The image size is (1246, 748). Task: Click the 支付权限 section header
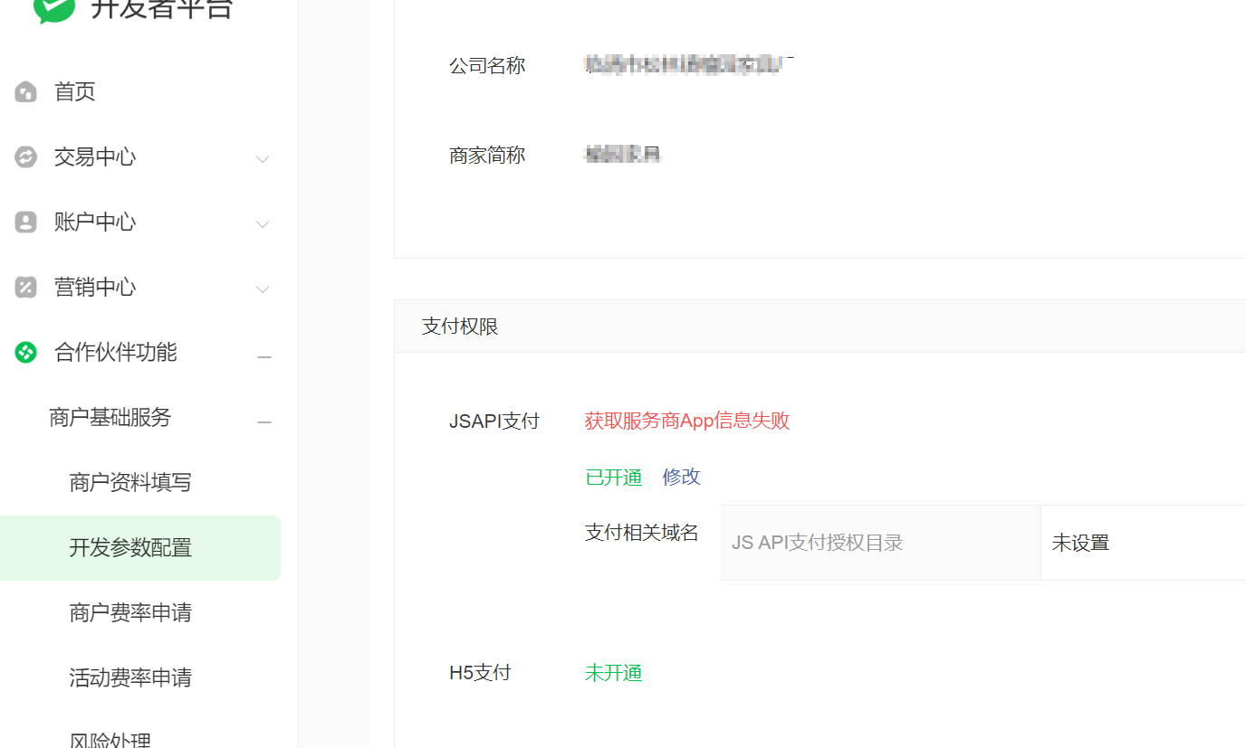tap(820, 327)
